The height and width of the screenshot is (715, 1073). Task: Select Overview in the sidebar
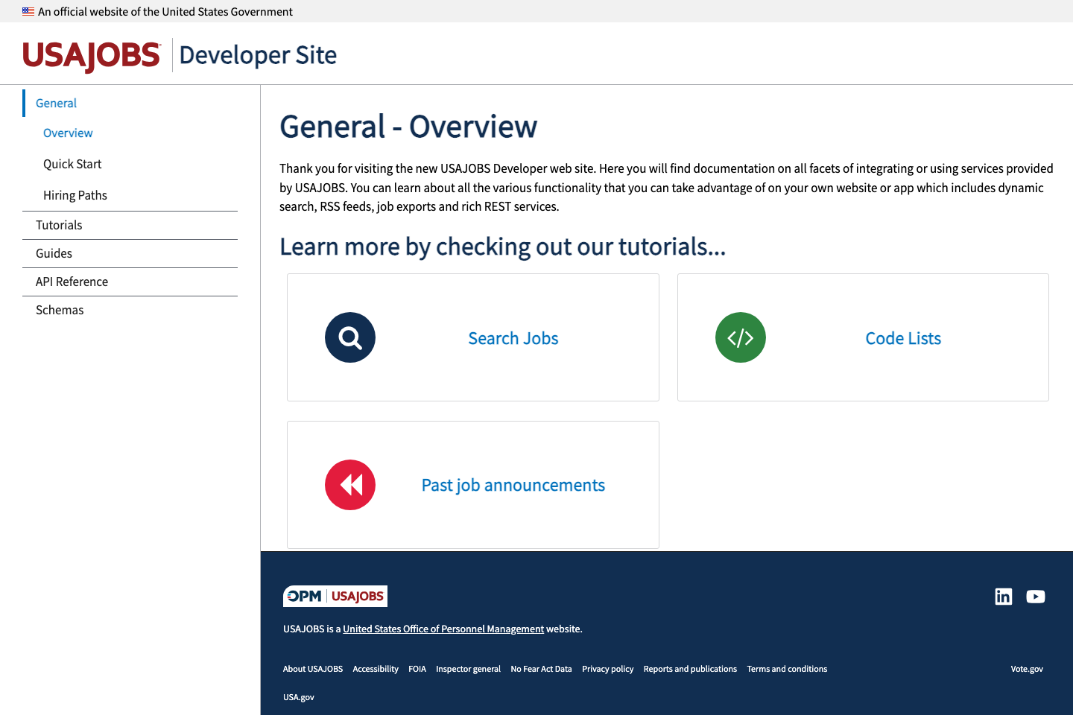tap(68, 133)
